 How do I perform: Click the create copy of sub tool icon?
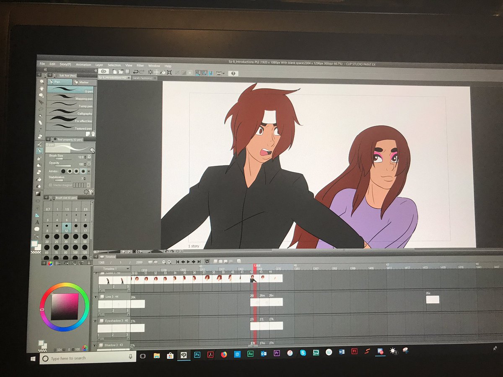click(x=88, y=134)
